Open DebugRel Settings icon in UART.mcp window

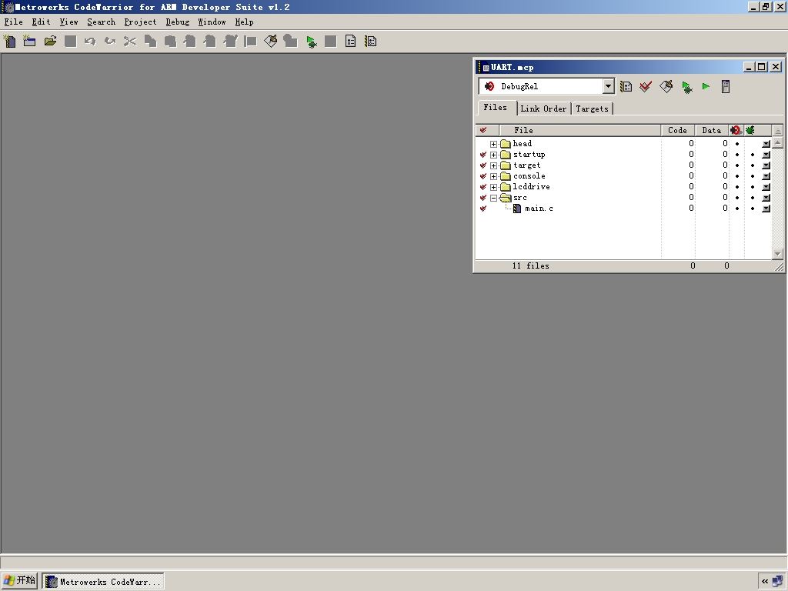pos(626,86)
